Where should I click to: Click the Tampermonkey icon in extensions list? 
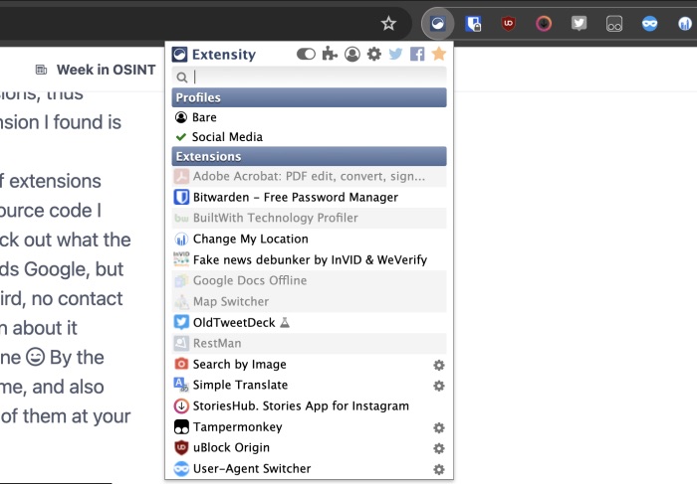(181, 426)
